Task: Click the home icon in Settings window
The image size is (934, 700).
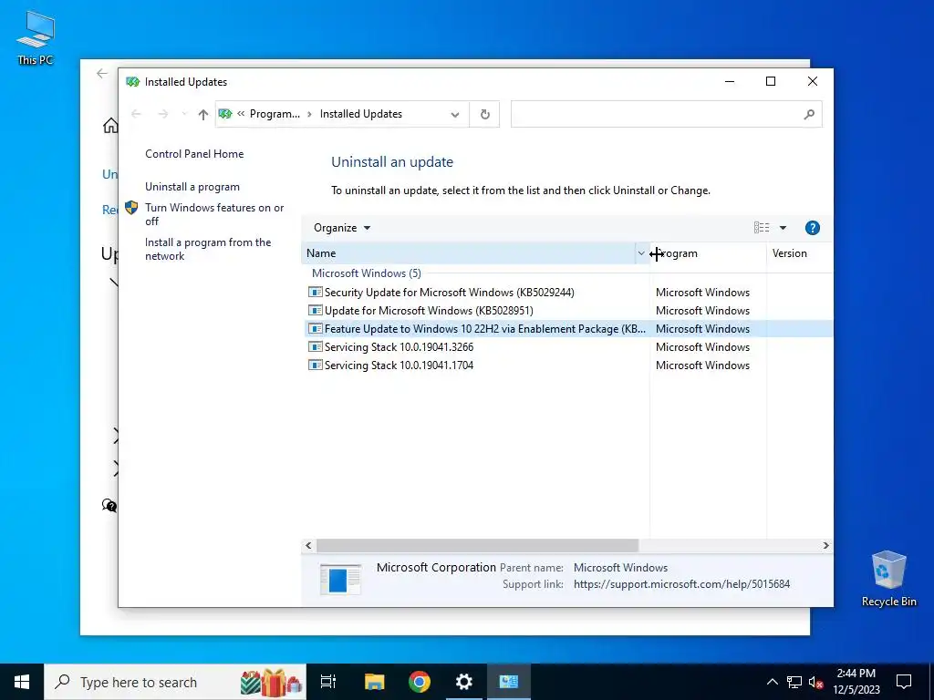Action: pos(110,126)
